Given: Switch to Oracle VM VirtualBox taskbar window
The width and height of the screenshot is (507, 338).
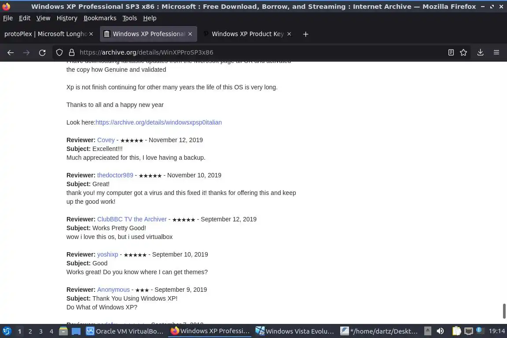Looking at the screenshot, I should click(125, 331).
